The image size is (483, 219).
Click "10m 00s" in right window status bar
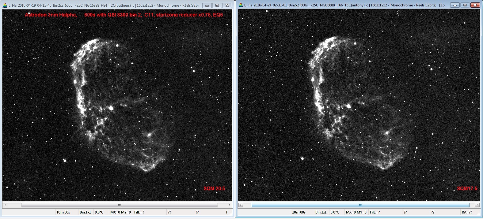point(299,212)
